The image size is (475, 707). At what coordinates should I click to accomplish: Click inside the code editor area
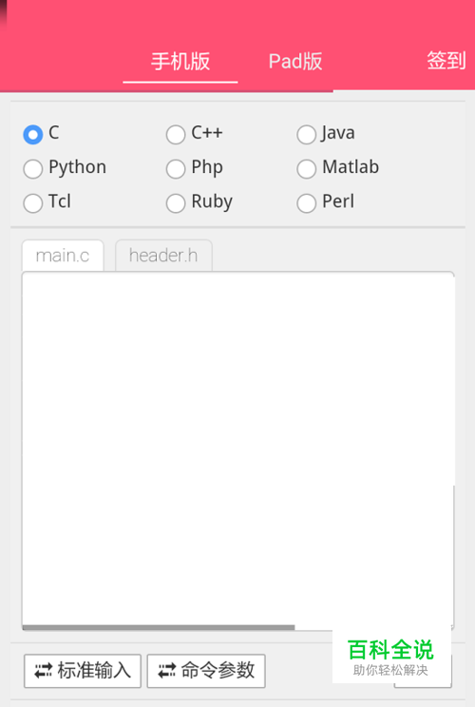[x=237, y=448]
